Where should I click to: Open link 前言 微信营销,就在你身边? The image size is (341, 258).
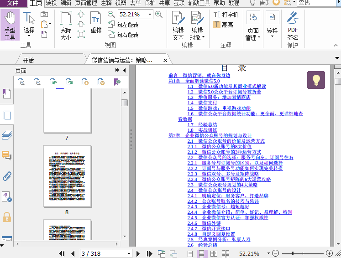click(199, 75)
